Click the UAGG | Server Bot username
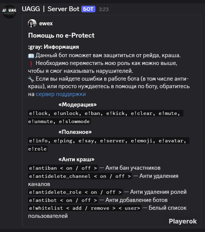Image resolution: width=205 pixels, height=232 pixels. (x=51, y=9)
